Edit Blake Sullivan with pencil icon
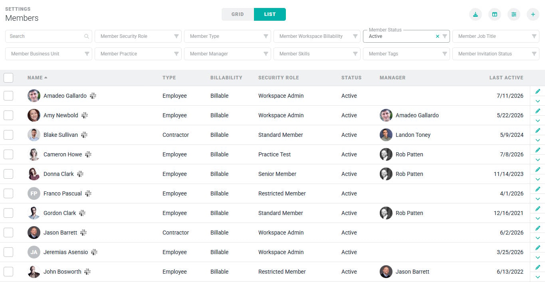 coord(538,130)
